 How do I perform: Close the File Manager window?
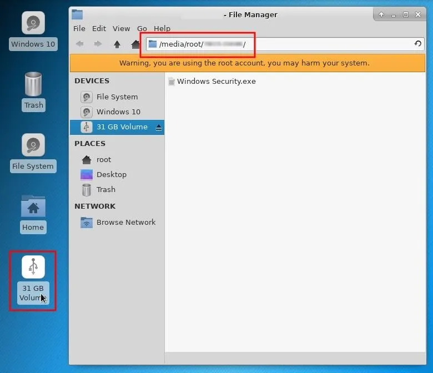click(x=418, y=14)
